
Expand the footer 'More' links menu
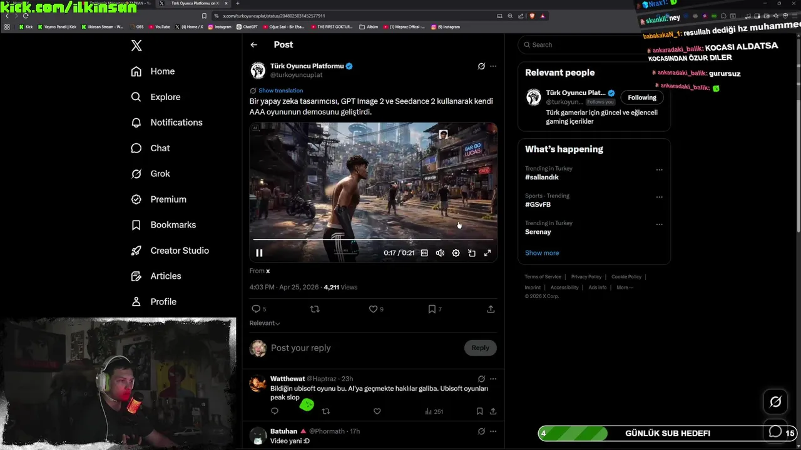[x=625, y=287]
